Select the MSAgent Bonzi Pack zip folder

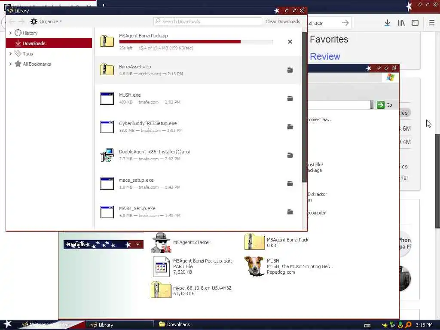click(x=276, y=242)
